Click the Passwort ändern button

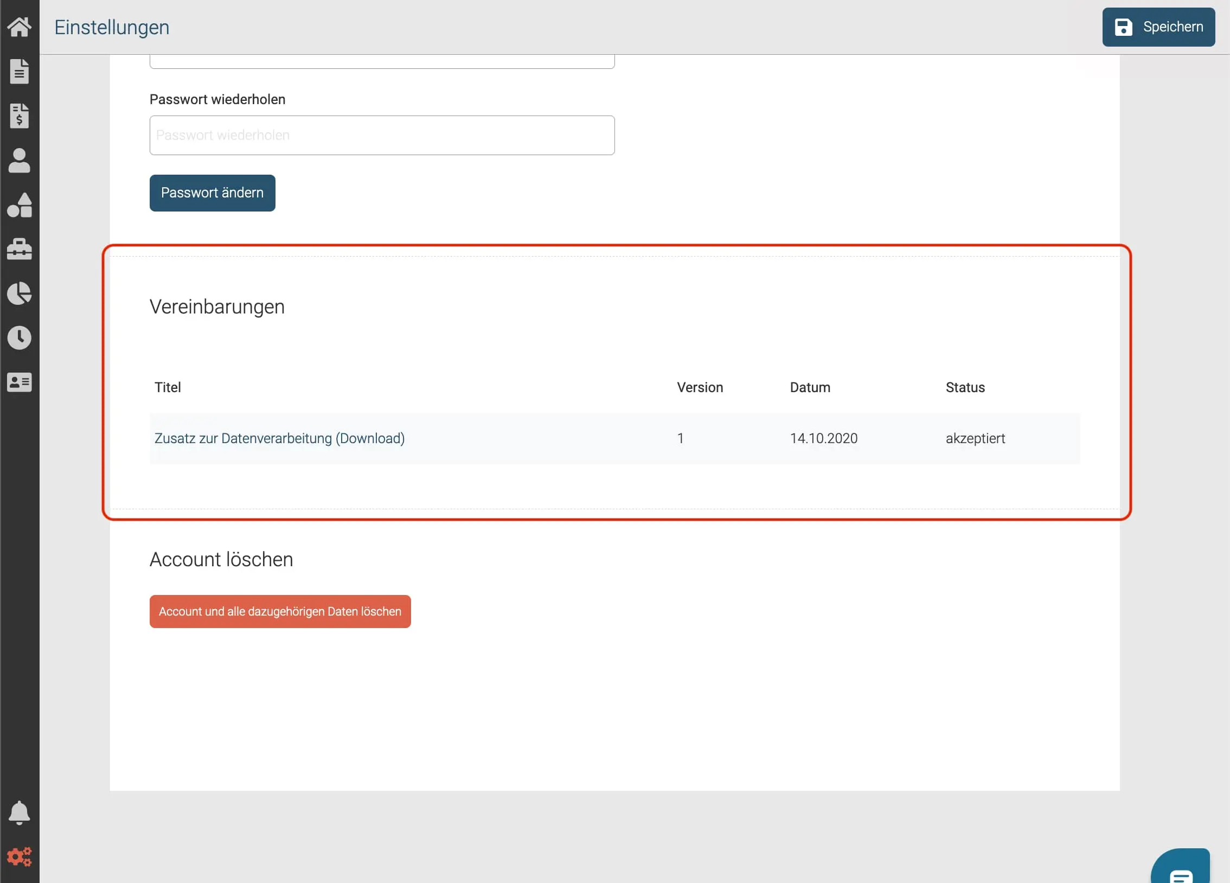pos(213,193)
